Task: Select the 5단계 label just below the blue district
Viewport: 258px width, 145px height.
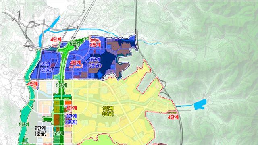Action: coord(61,85)
